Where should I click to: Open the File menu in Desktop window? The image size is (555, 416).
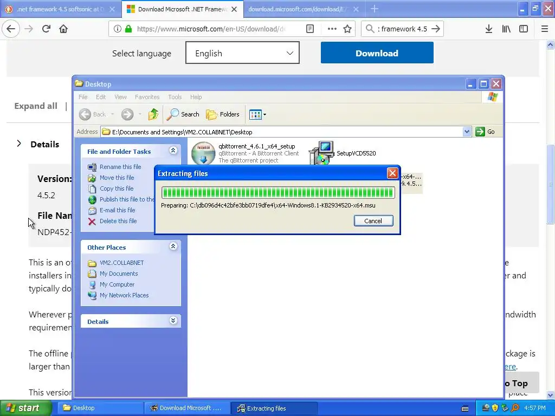point(83,97)
